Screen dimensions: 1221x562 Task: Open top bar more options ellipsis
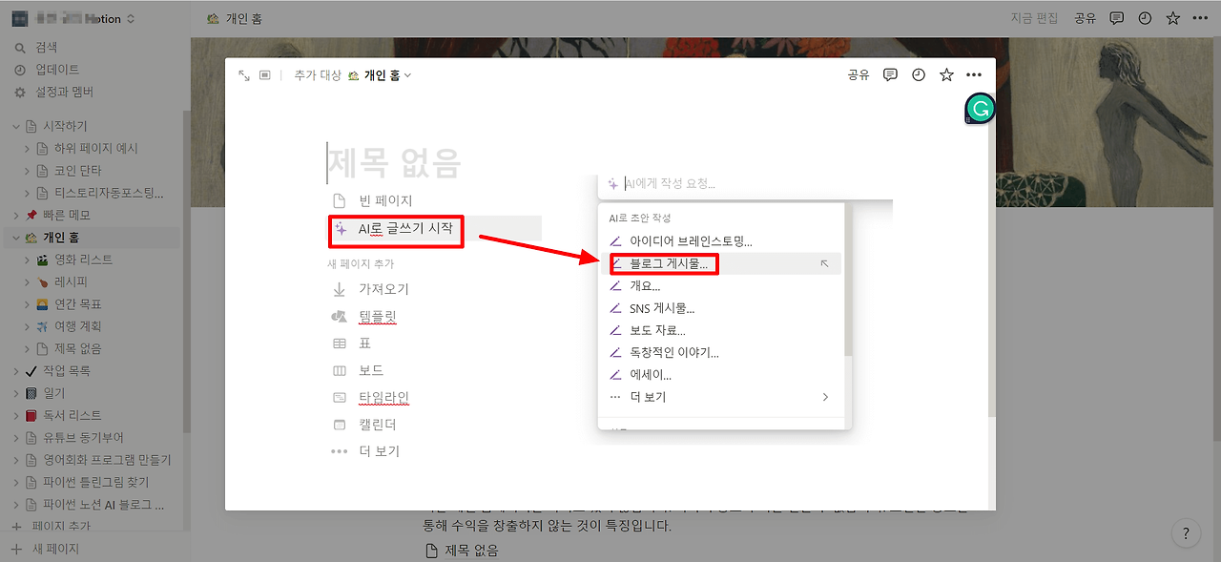click(1200, 18)
